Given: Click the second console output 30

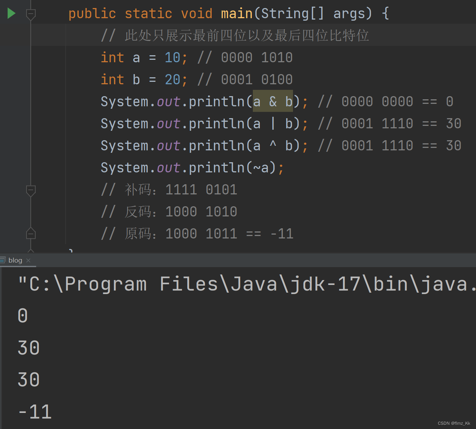Looking at the screenshot, I should point(29,380).
